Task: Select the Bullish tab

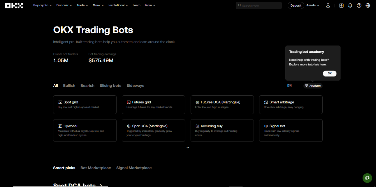Action: (x=69, y=85)
